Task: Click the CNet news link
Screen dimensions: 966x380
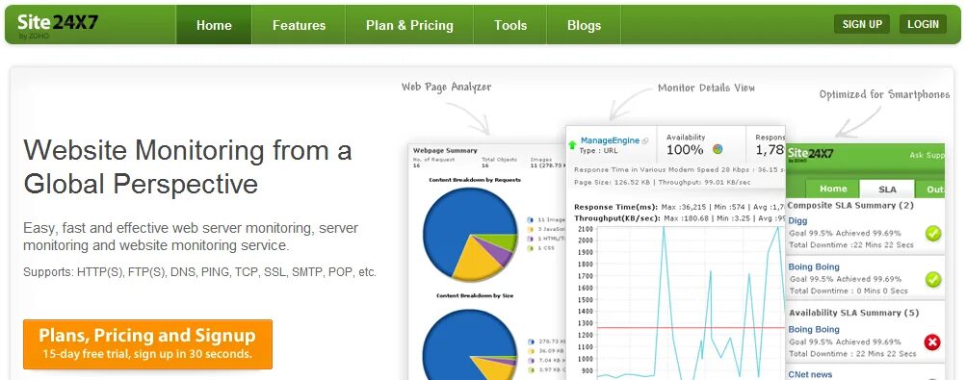Action: tap(810, 374)
